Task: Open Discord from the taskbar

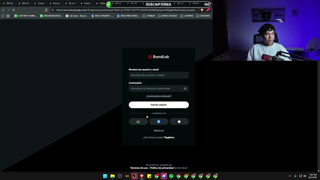Action: click(164, 176)
